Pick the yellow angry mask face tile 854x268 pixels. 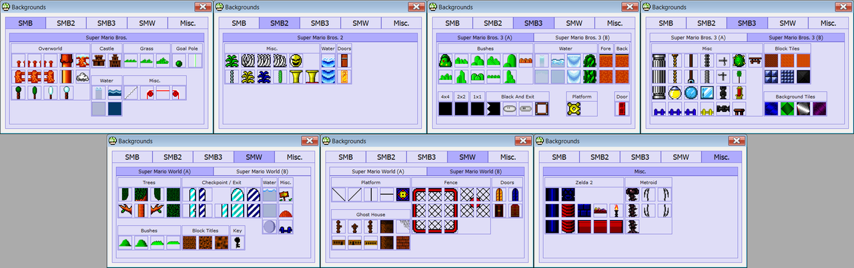296,61
